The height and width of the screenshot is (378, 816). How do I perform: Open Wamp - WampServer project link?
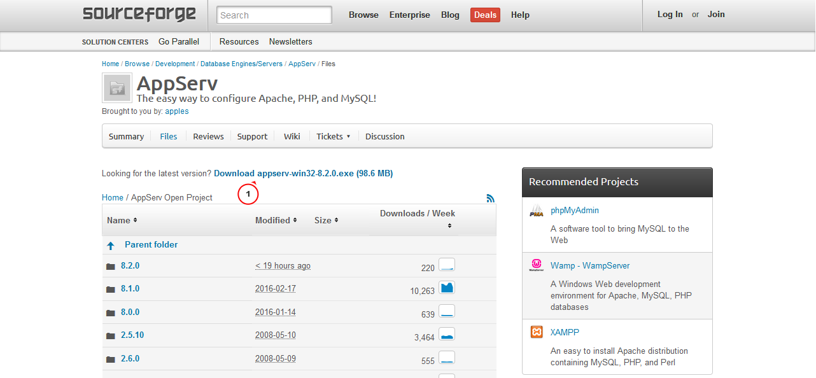590,265
